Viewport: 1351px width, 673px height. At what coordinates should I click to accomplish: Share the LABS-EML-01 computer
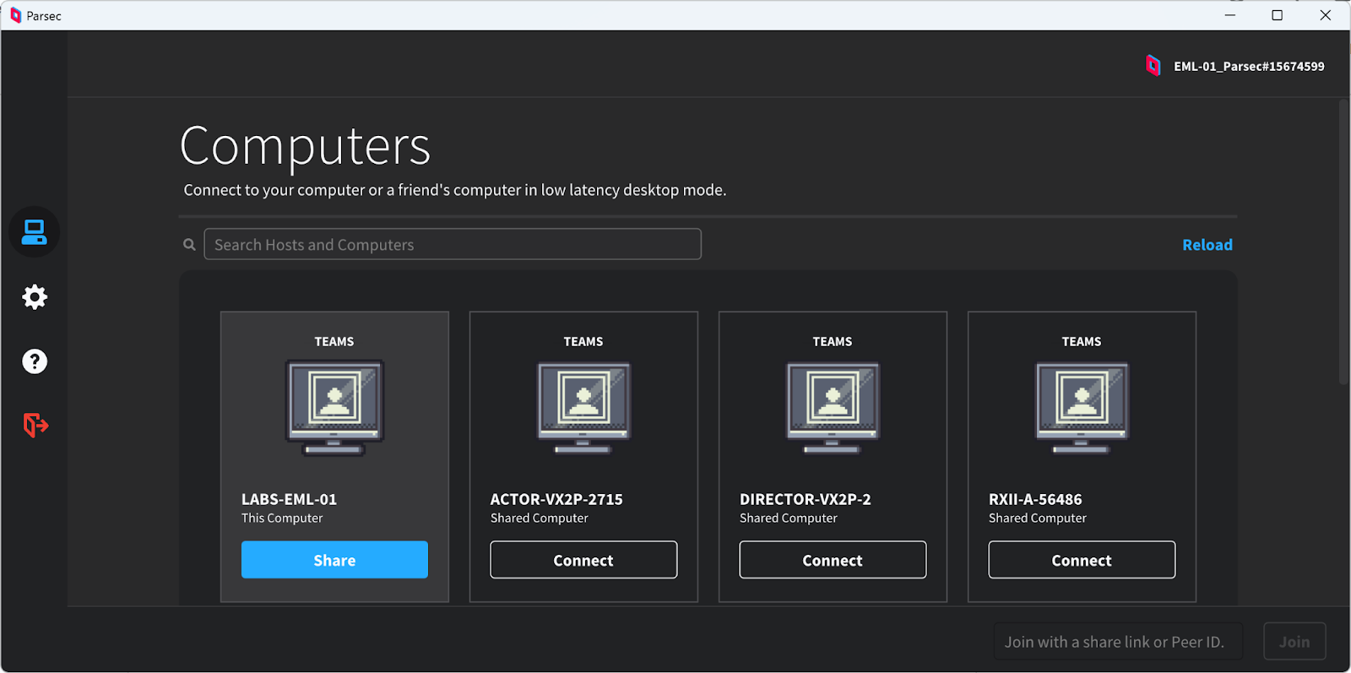click(x=334, y=560)
